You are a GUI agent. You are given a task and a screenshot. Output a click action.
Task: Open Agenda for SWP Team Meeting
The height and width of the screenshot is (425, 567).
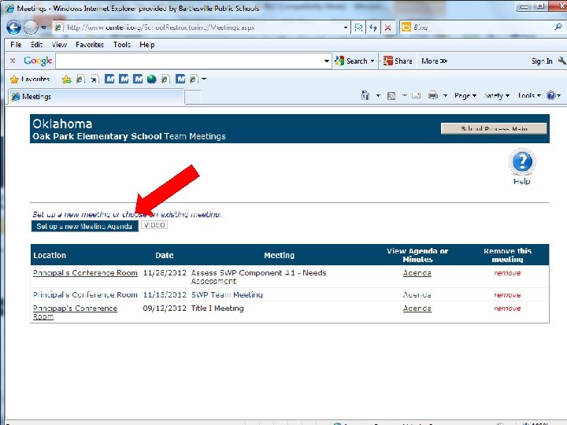(x=417, y=295)
